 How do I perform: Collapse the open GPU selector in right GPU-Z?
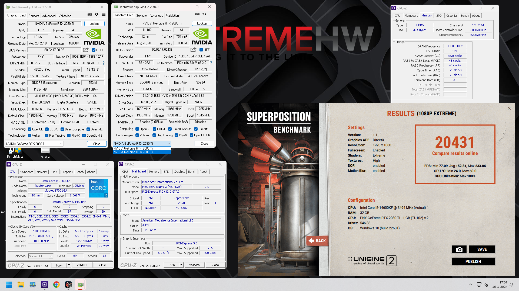(142, 144)
